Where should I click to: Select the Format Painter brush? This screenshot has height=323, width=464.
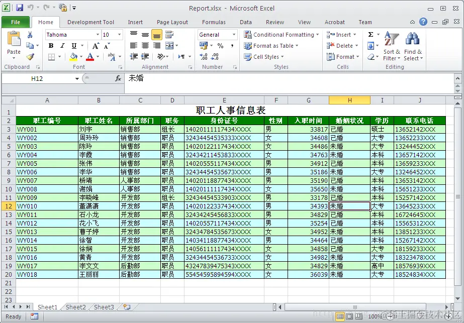click(30, 56)
